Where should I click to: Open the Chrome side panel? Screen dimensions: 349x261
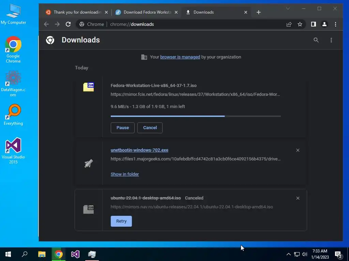(x=314, y=24)
